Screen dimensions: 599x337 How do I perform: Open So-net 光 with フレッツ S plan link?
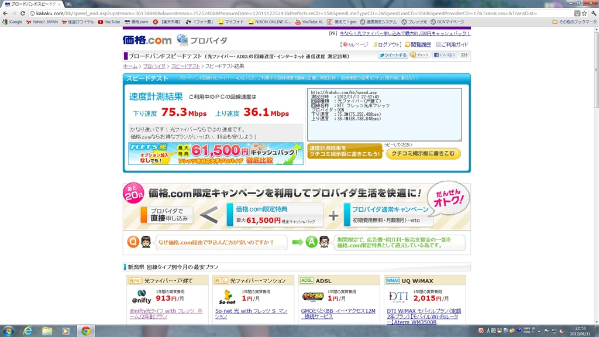252,314
